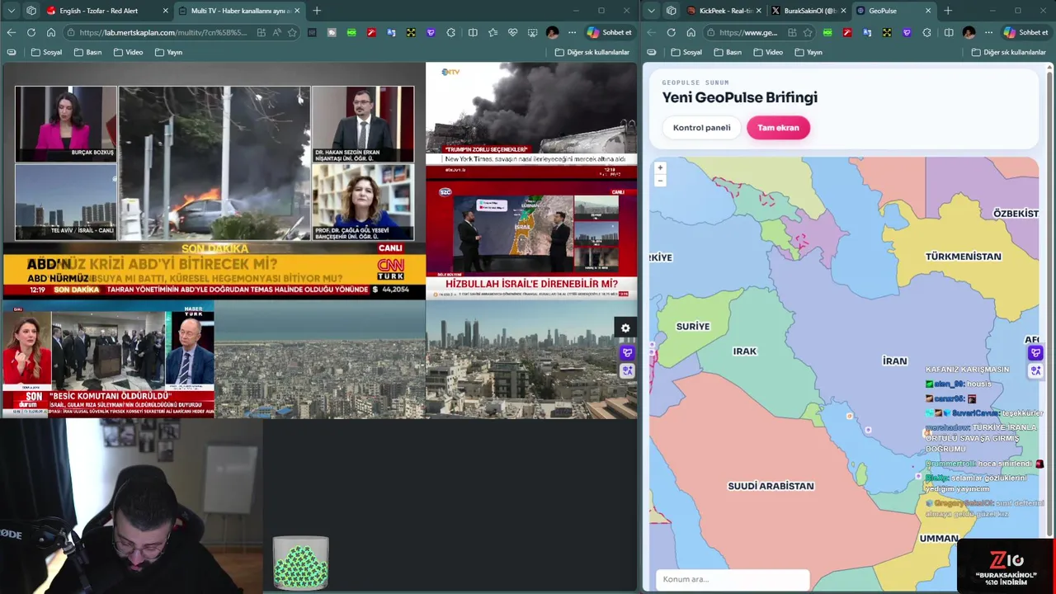Switch to BurakSakinOl X tab

click(x=808, y=11)
